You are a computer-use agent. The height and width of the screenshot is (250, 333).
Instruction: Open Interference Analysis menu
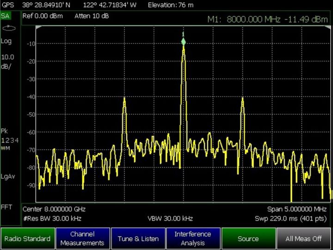[193, 238]
